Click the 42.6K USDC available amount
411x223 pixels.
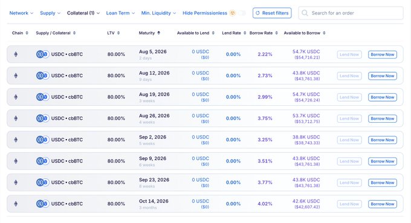pyautogui.click(x=306, y=201)
